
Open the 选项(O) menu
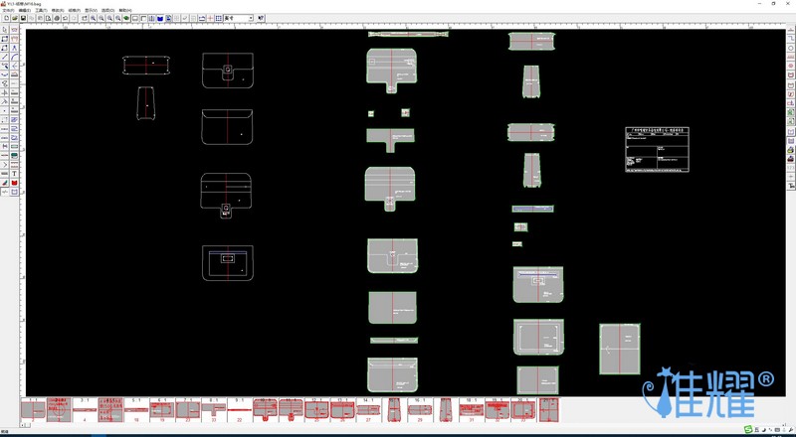pos(106,10)
